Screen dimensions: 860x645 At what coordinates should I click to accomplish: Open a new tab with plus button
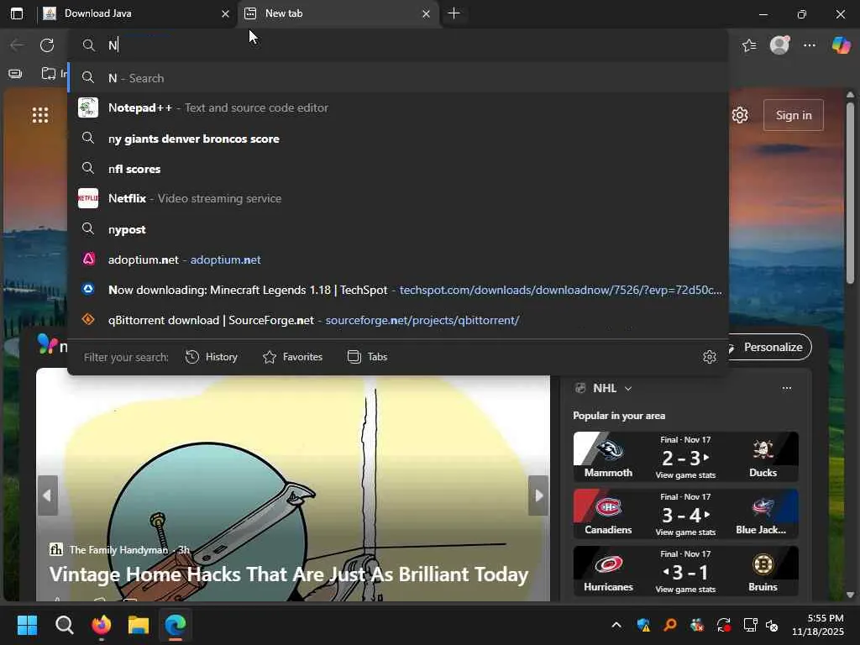(454, 13)
